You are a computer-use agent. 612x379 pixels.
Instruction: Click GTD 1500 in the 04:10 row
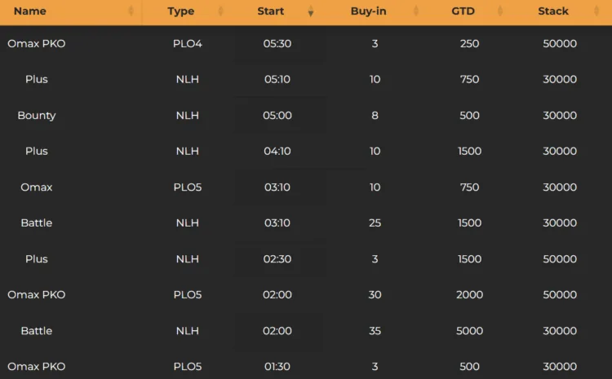click(x=469, y=151)
